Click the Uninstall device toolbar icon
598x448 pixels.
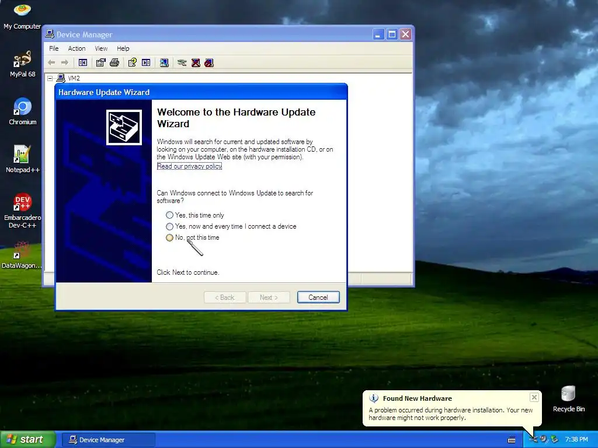(x=196, y=62)
